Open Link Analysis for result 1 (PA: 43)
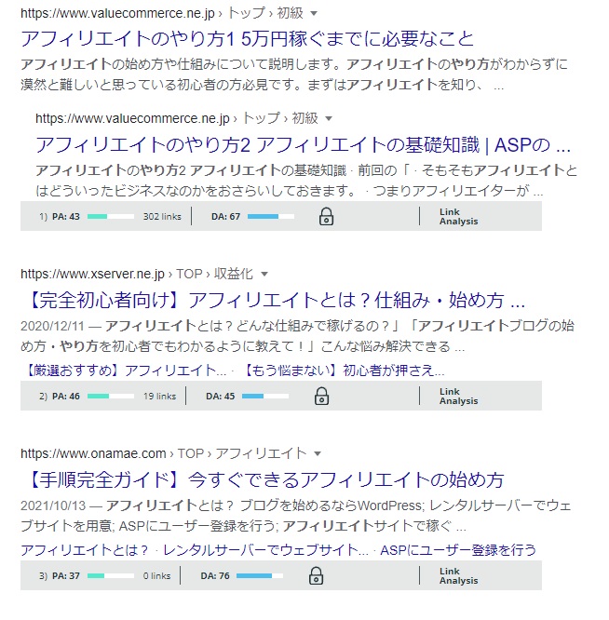 coord(459,217)
